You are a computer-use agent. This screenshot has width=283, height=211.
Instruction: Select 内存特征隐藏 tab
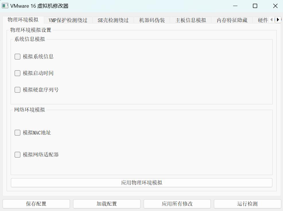pos(232,20)
